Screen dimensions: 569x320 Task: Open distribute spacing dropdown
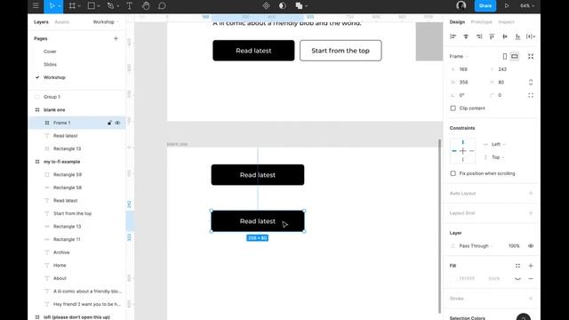click(x=531, y=36)
